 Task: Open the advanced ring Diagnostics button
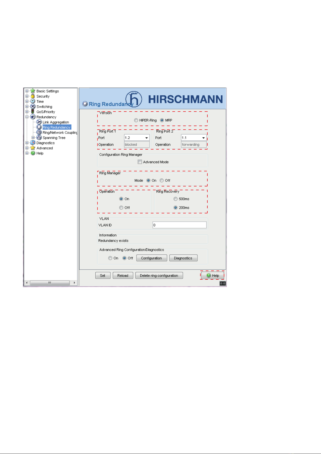183,258
